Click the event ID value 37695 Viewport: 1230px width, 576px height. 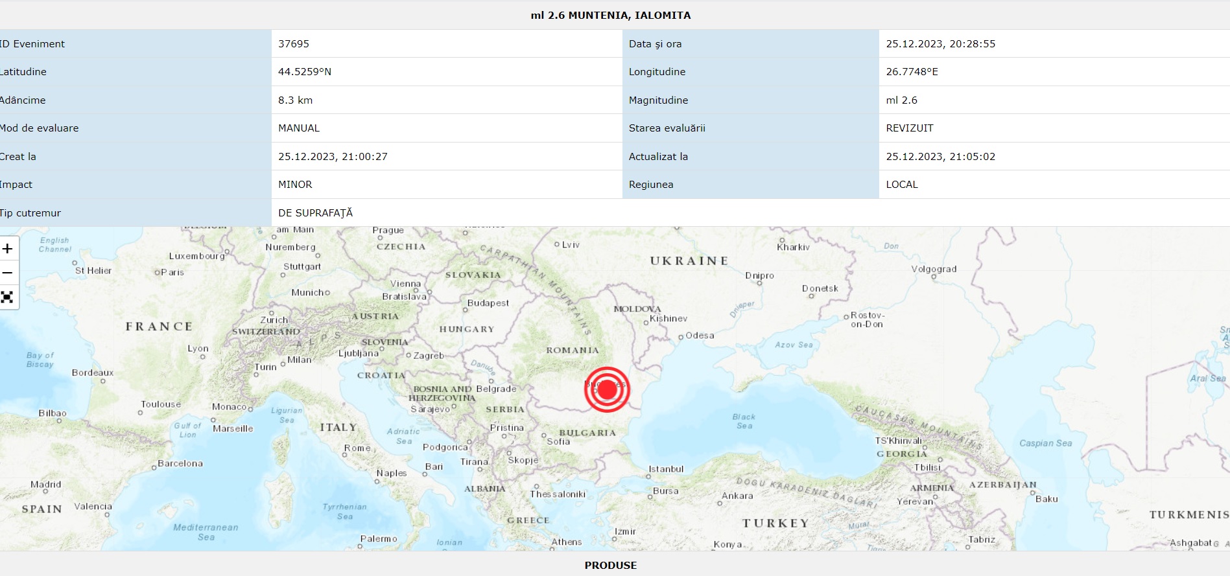294,44
